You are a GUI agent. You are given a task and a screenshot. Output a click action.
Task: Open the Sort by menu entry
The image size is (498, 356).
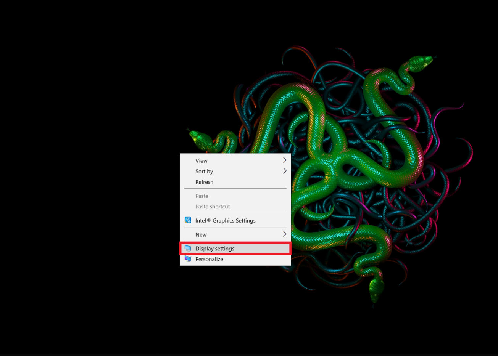(204, 171)
